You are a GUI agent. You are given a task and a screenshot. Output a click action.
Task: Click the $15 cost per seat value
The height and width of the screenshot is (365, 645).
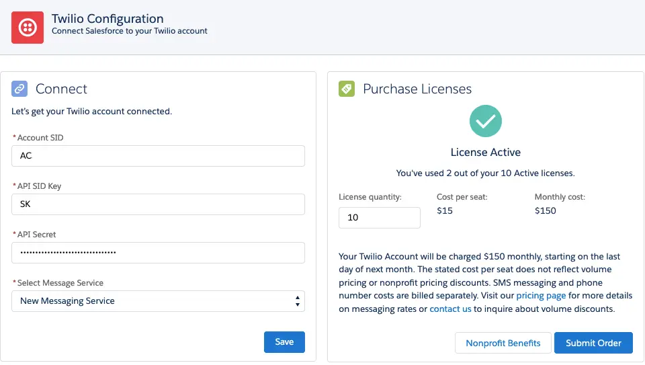[445, 210]
